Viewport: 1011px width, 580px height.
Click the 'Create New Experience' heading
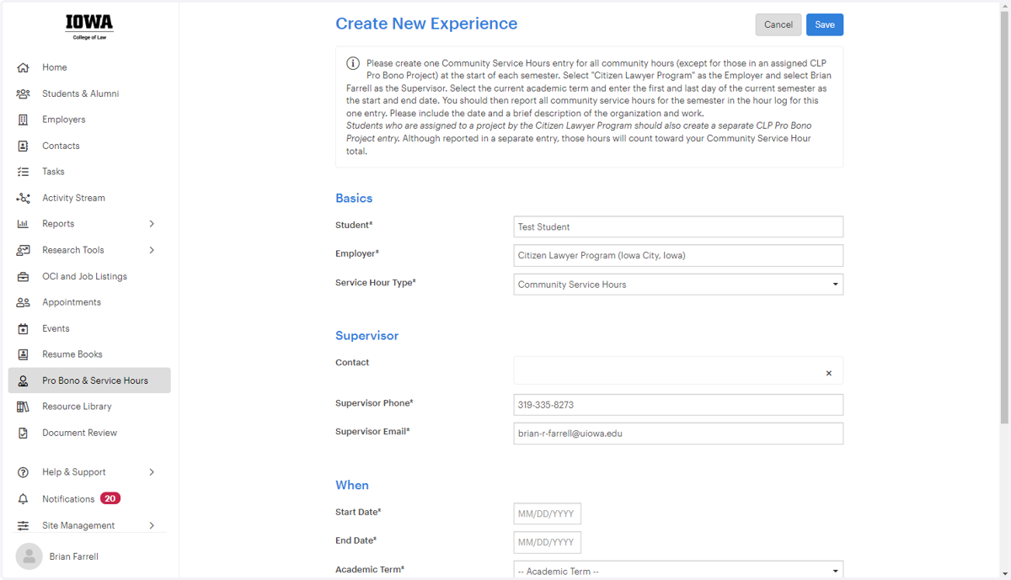(x=426, y=24)
